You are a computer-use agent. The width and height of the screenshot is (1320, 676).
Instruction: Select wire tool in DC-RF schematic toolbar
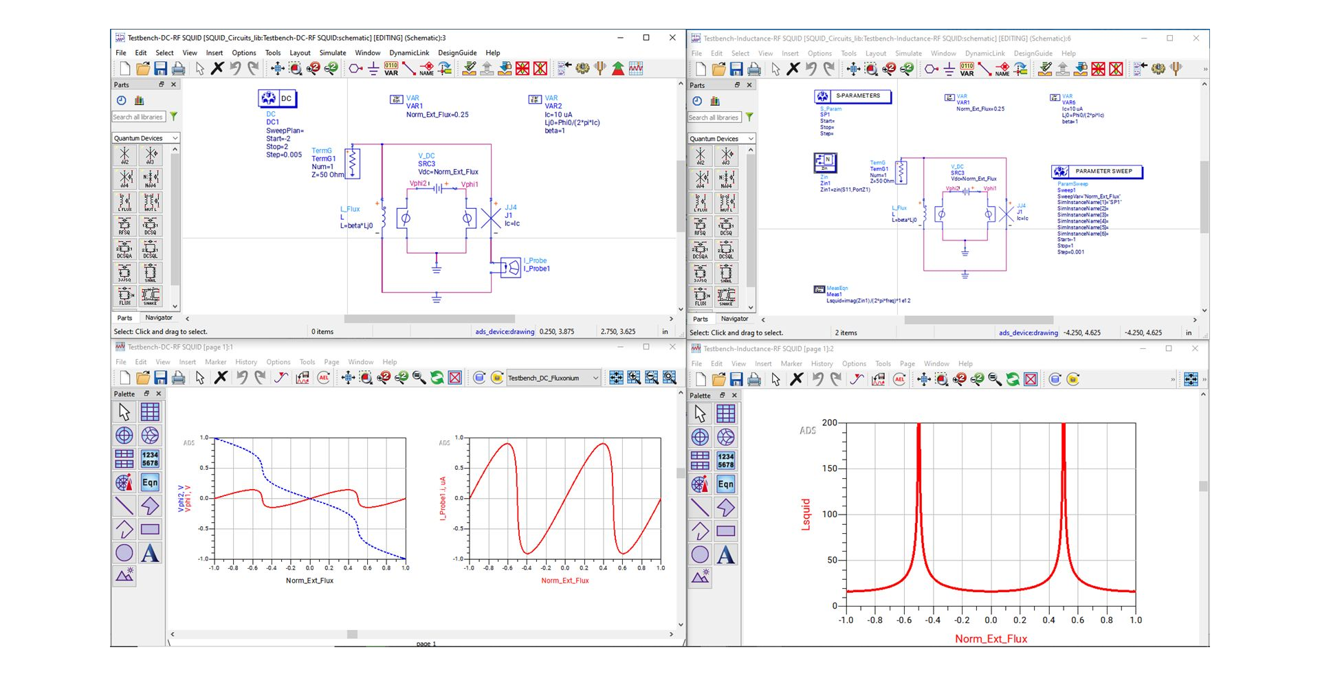point(409,69)
